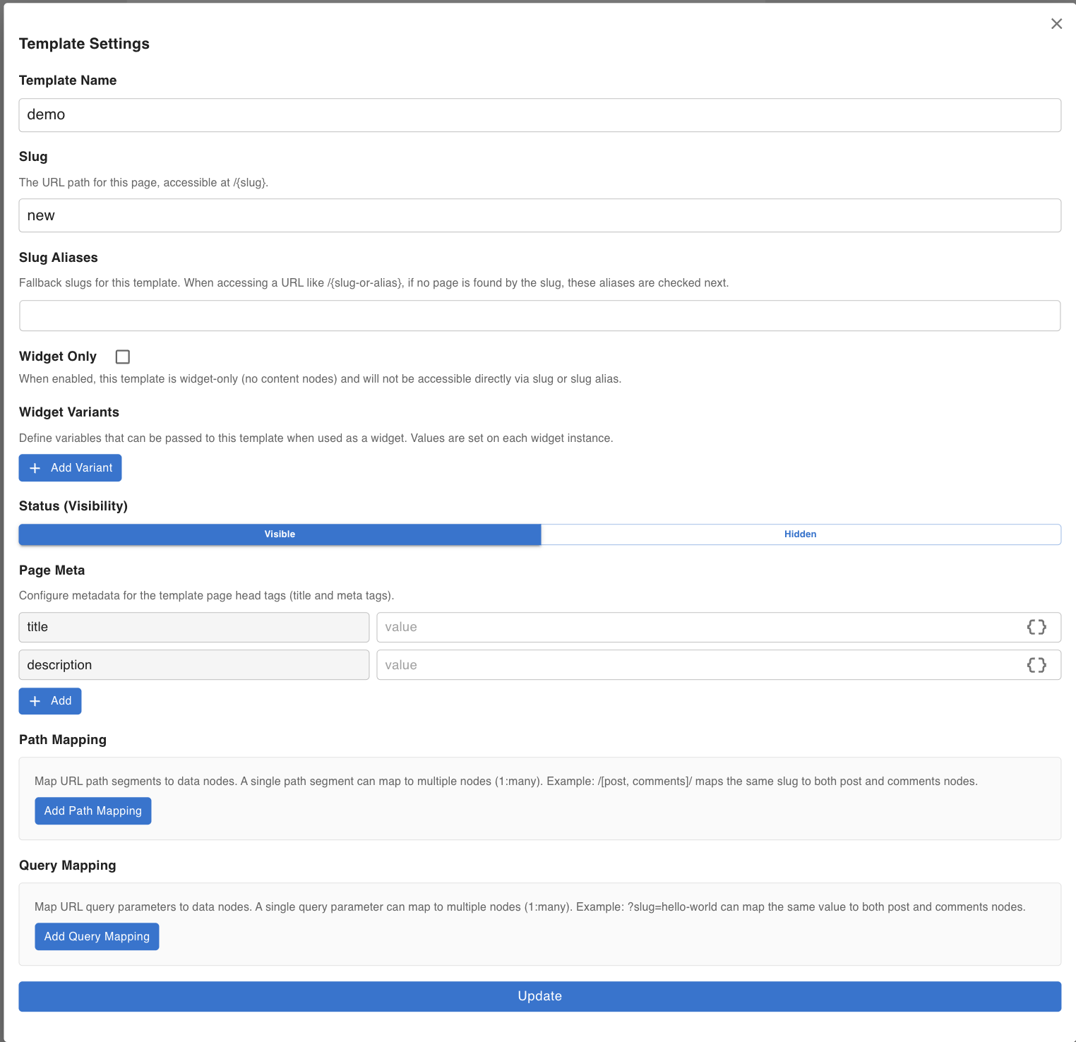Set status to Visible
This screenshot has width=1076, height=1042.
click(x=280, y=534)
